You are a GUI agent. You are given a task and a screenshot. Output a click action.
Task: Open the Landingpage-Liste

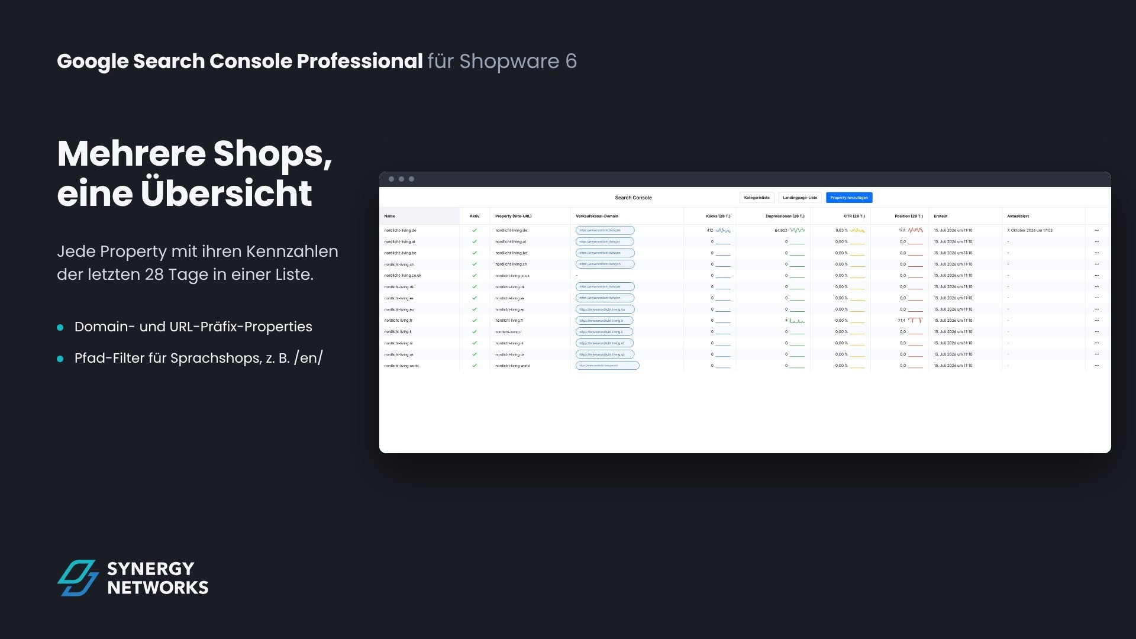click(x=800, y=198)
